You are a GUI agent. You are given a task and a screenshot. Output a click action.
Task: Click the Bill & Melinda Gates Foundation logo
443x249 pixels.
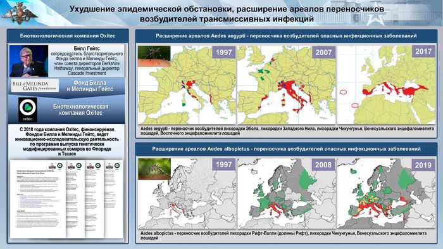click(x=35, y=86)
